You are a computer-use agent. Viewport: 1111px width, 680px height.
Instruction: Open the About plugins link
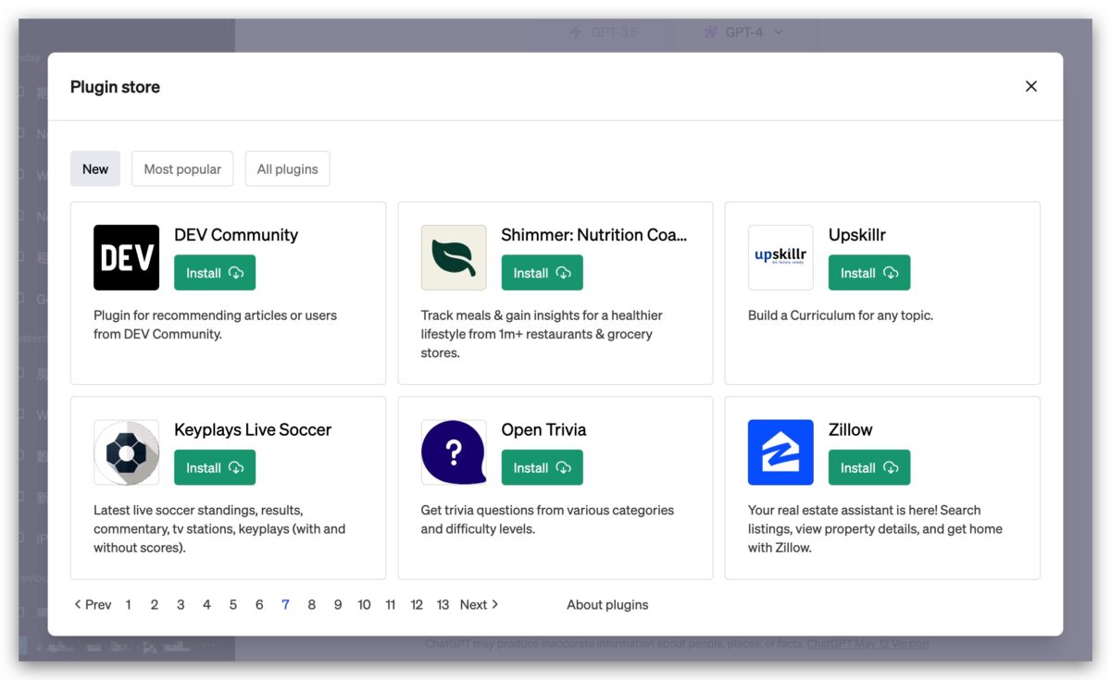pos(607,604)
